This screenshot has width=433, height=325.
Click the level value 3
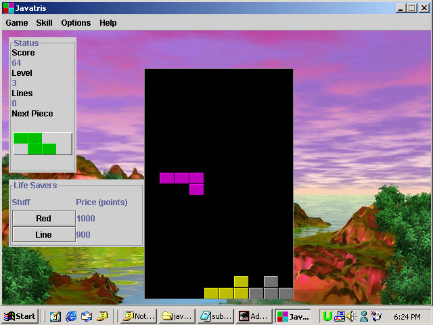[x=14, y=83]
